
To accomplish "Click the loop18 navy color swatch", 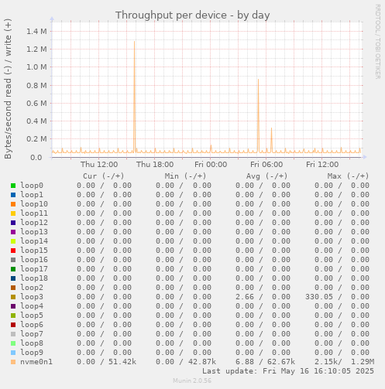I will tap(13, 278).
